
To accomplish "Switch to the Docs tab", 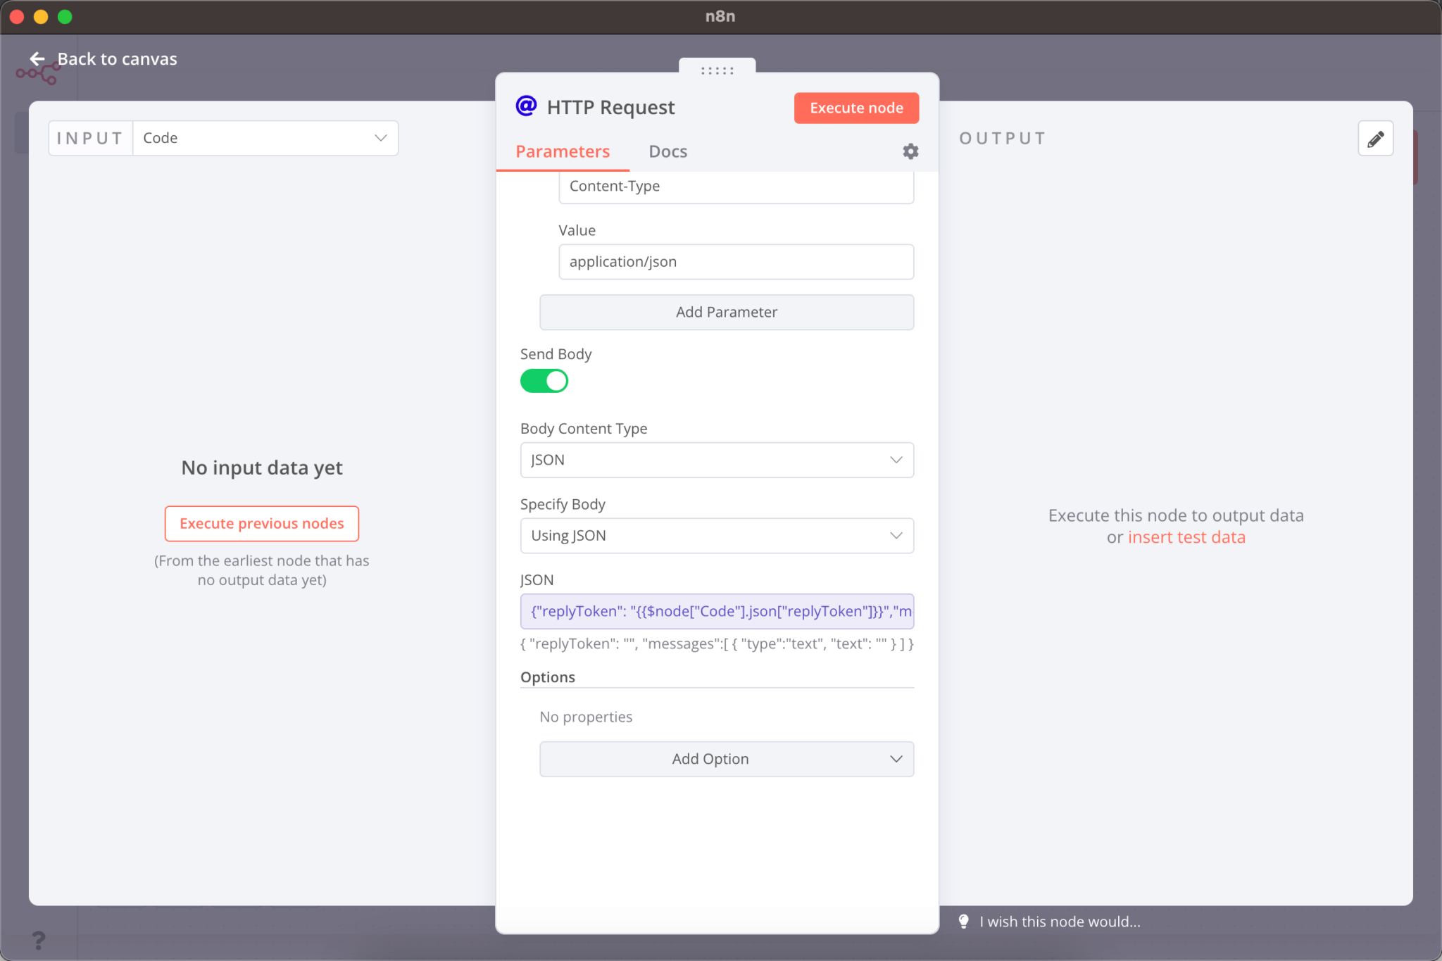I will point(667,151).
